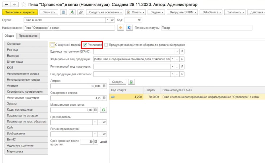This screenshot has width=265, height=163.
Task: Uncheck the Разливной checkbox
Action: coord(85,45)
